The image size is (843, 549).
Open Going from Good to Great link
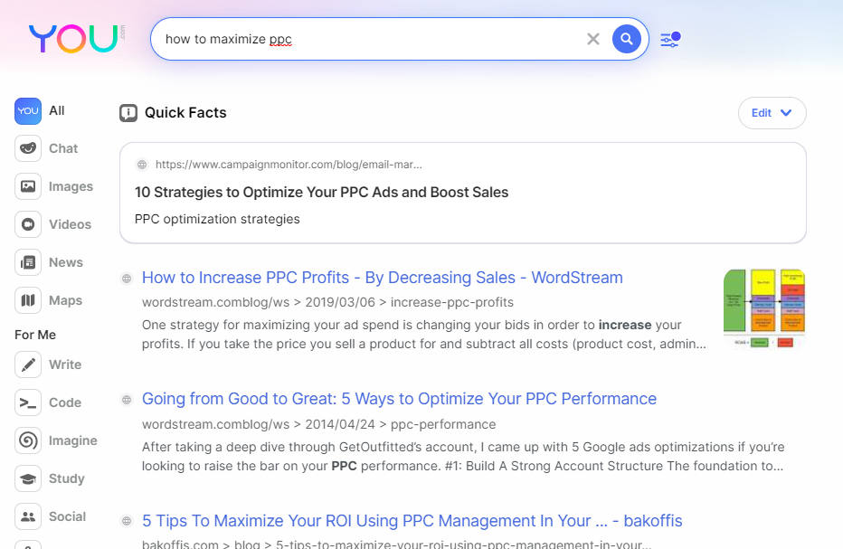(399, 399)
